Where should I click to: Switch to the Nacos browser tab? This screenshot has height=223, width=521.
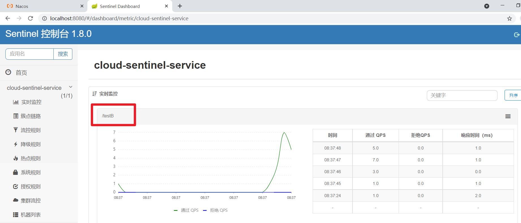point(42,6)
